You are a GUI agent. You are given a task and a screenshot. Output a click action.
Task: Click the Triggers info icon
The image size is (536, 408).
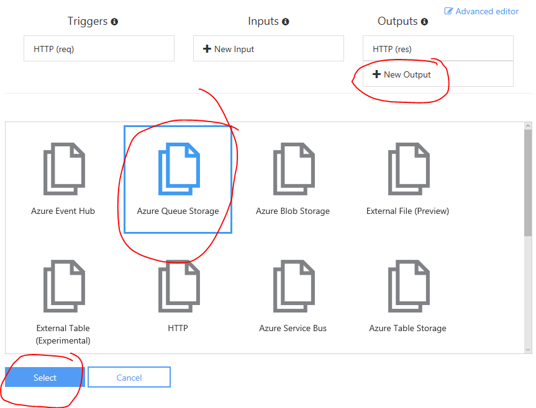coord(114,22)
